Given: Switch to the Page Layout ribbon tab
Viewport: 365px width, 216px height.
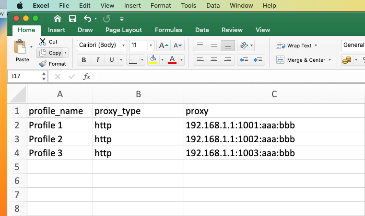Looking at the screenshot, I should pyautogui.click(x=124, y=30).
